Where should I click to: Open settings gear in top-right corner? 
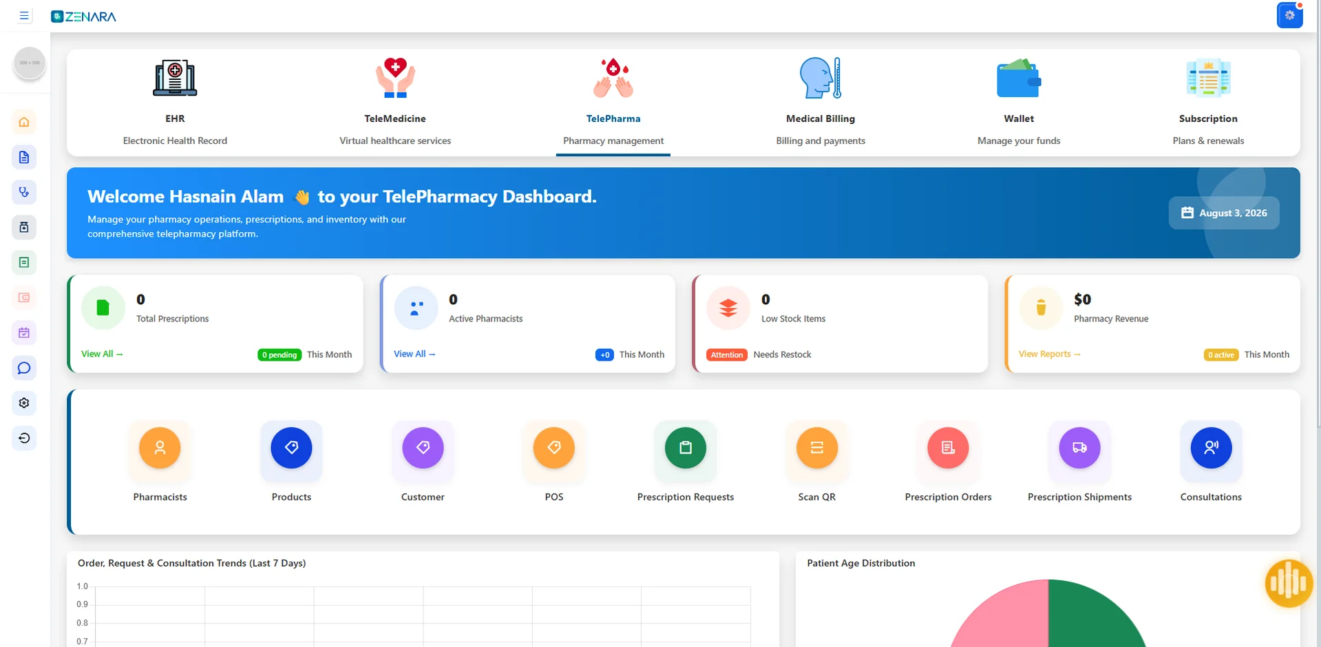1289,15
